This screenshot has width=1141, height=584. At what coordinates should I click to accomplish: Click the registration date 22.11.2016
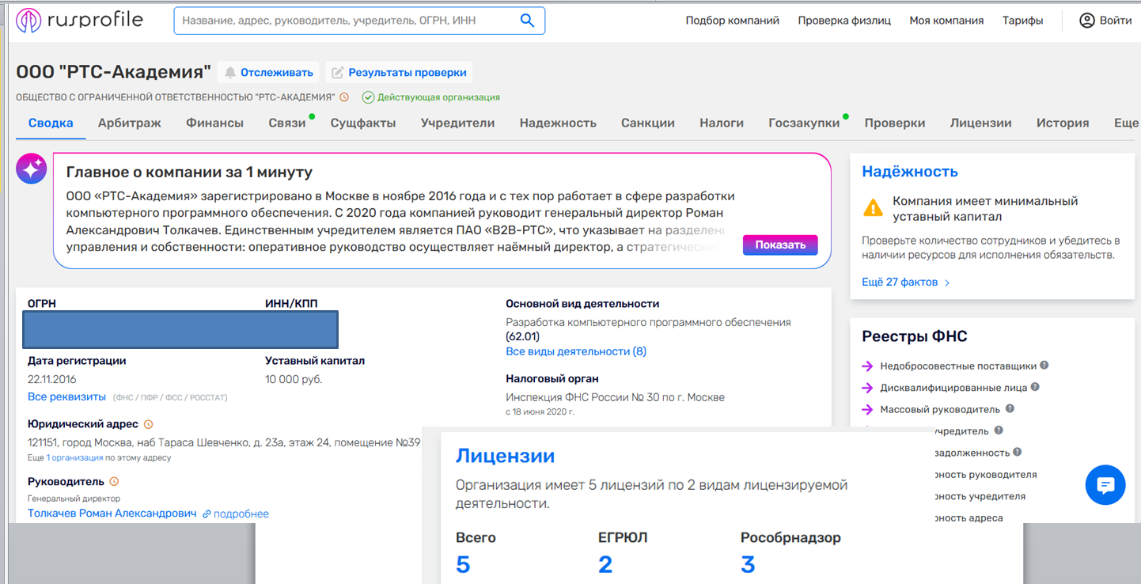click(52, 379)
